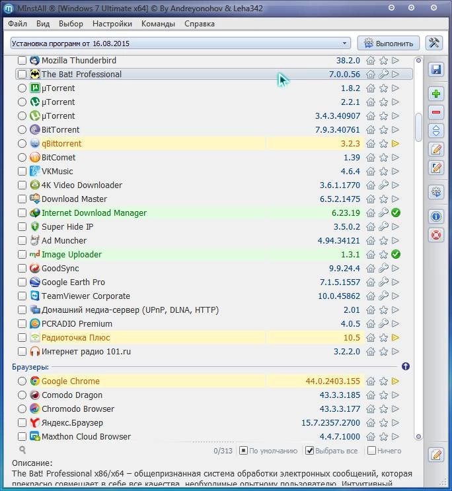Click play arrow for Maxthon Cloud Browser
452x491 pixels.
[x=396, y=436]
